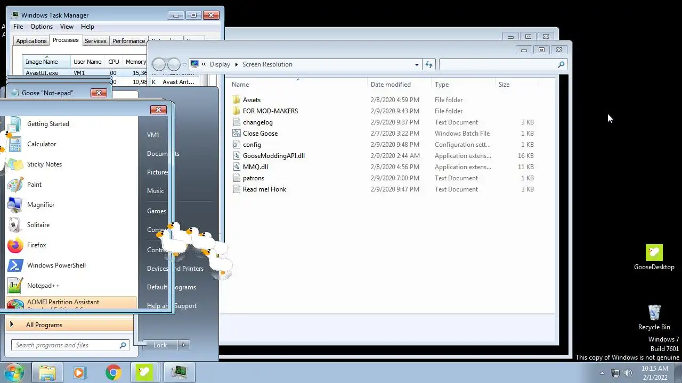Viewport: 682px width, 383px height.
Task: Click the GooseDesktop desktop icon
Action: point(654,253)
